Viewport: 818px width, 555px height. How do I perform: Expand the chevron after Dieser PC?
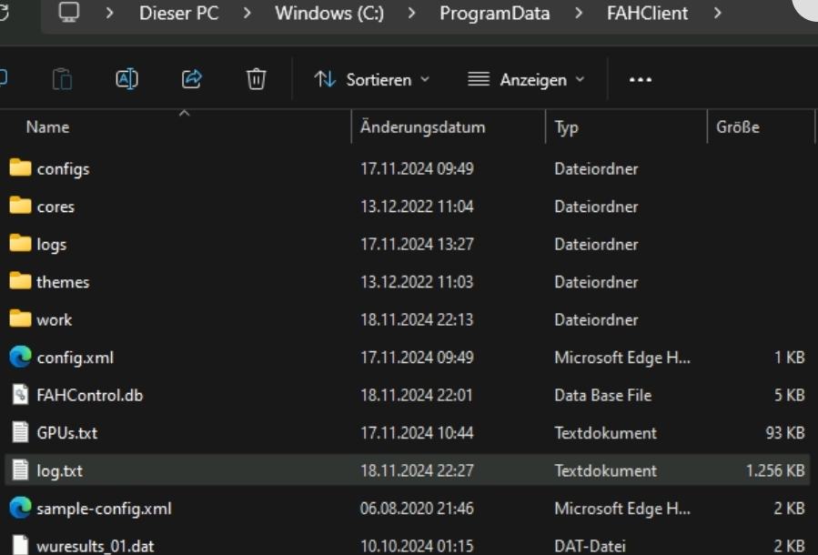click(247, 13)
